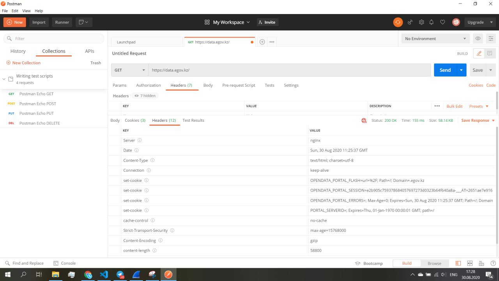Click the open new window toolbar icon

(x=83, y=22)
